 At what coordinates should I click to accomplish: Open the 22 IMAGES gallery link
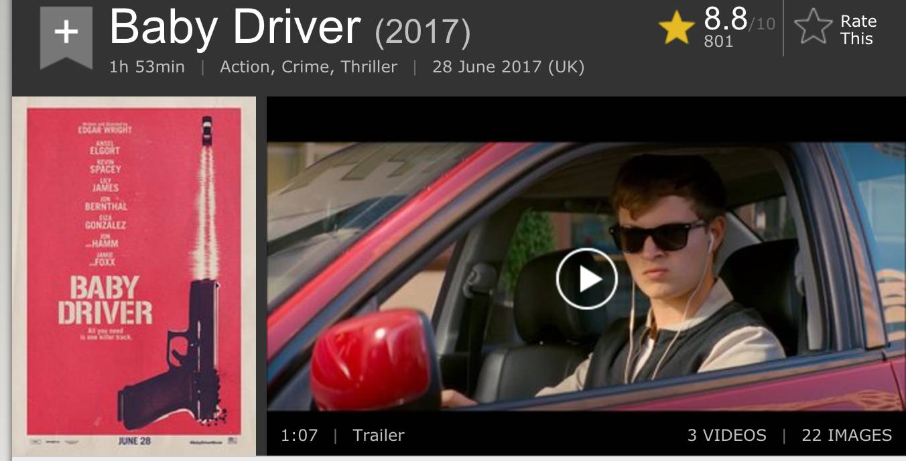(847, 435)
